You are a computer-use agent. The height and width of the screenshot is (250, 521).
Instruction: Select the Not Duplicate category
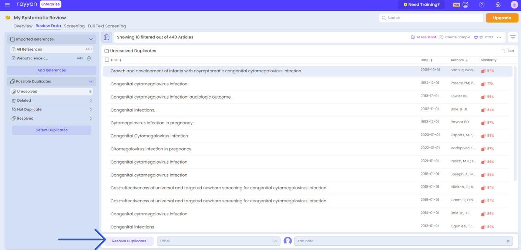pos(29,110)
